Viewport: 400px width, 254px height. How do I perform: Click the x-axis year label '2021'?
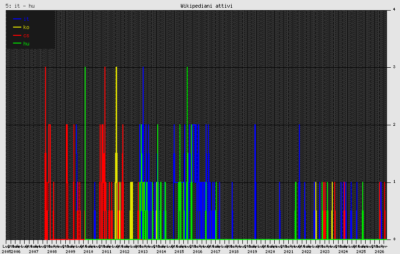[288, 252]
